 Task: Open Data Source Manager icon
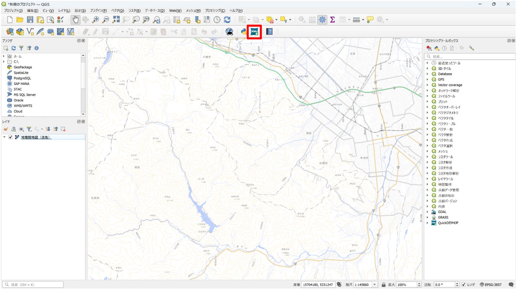coord(10,32)
